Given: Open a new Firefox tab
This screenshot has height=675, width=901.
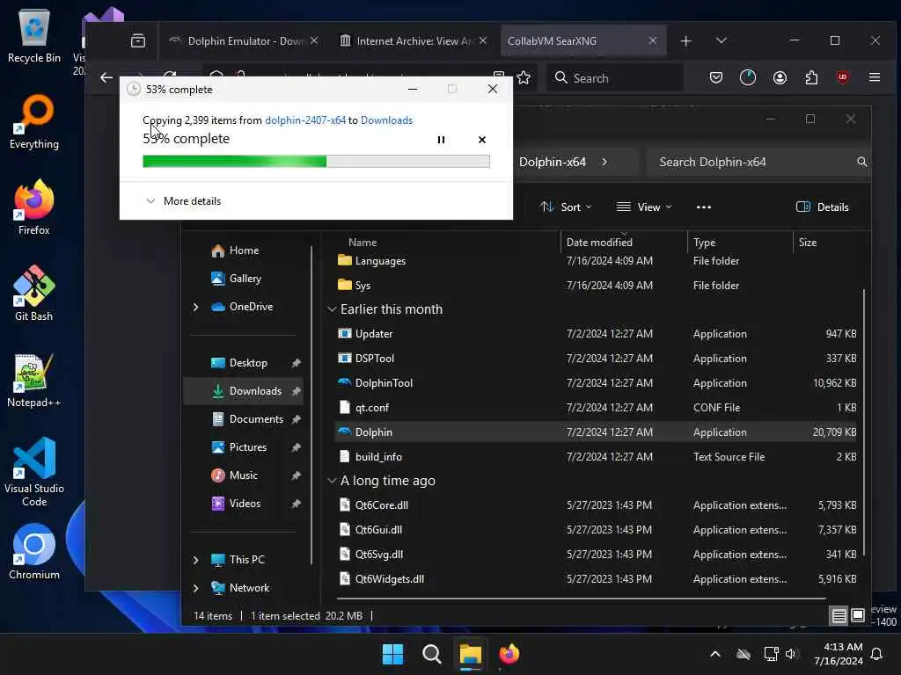Looking at the screenshot, I should (x=685, y=40).
